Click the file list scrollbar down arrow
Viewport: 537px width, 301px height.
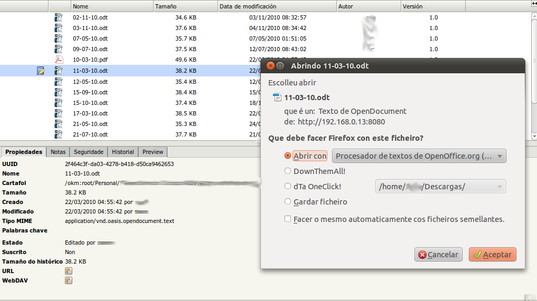pos(534,137)
